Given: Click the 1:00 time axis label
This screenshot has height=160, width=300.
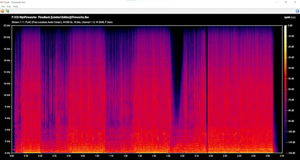Looking at the screenshot, I should click(x=97, y=156).
